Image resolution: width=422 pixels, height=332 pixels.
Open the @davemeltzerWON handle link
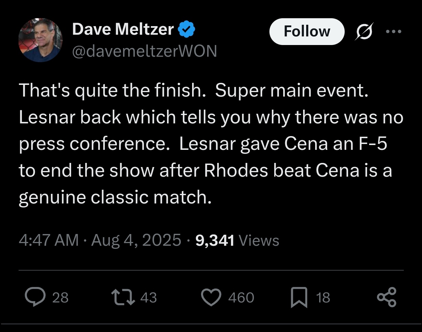point(144,51)
